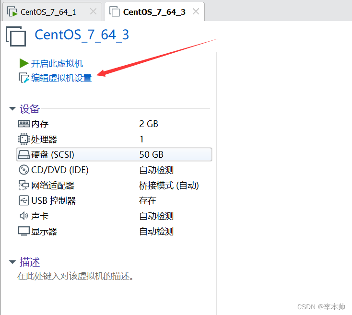The width and height of the screenshot is (352, 315).
Task: Click the CentOS_7_64_3 title heading
Action: (x=82, y=35)
